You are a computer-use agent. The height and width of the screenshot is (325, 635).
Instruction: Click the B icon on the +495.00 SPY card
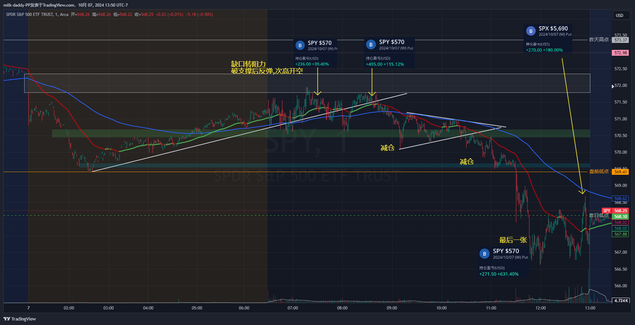(371, 45)
